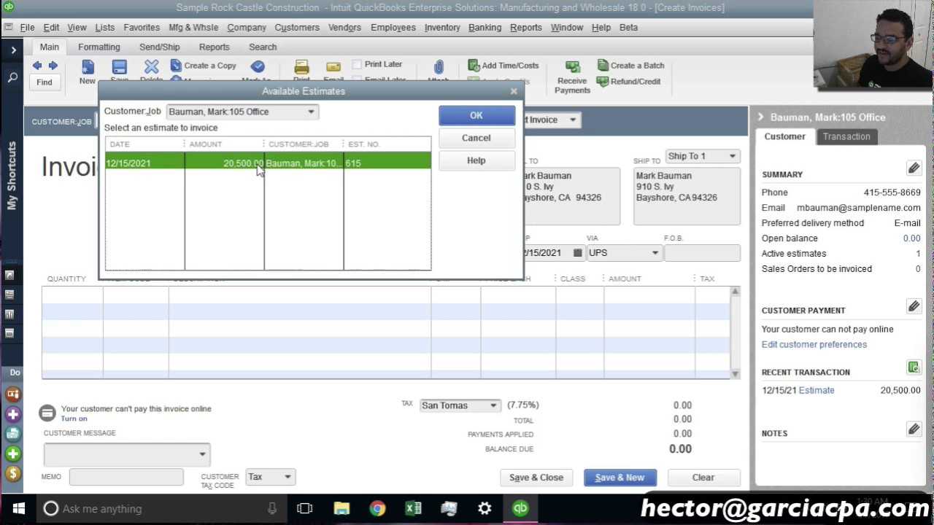Open the search magnifier in the sidebar
The width and height of the screenshot is (934, 525).
[12, 77]
